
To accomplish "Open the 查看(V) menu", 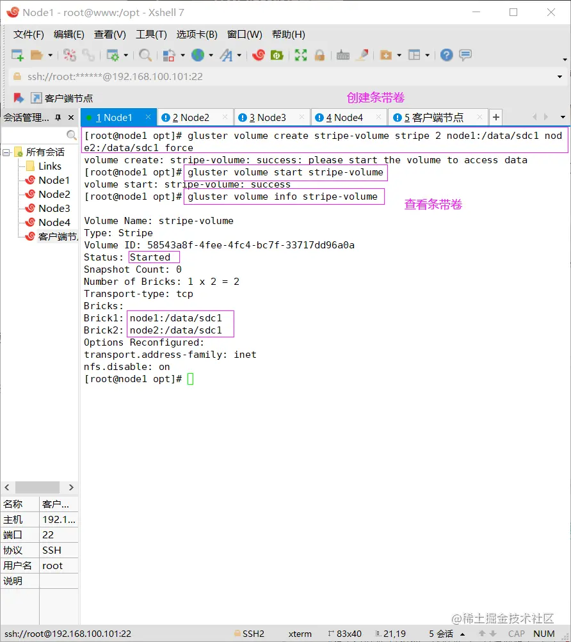I will click(x=109, y=35).
